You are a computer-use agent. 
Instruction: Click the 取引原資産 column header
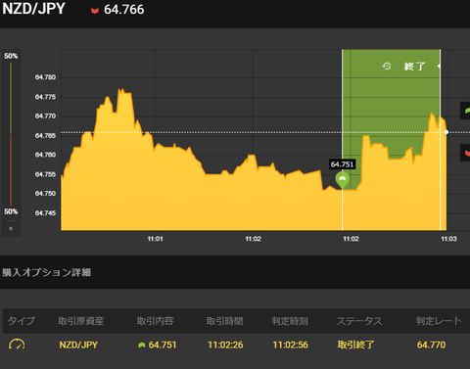point(80,321)
